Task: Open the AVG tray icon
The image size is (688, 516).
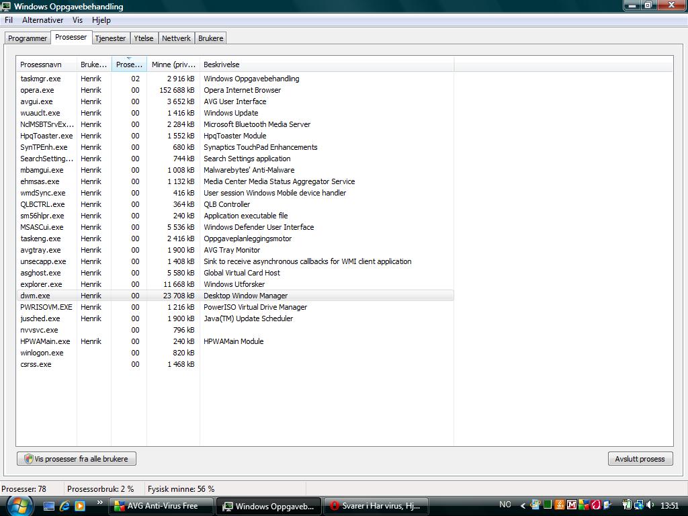Action: tap(584, 504)
